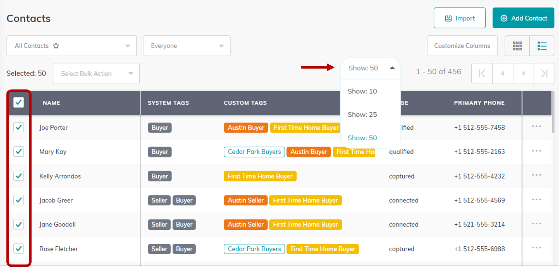Viewport: 559px width, 267px height.
Task: Open the more options menu for Joe Porter
Action: pos(536,127)
